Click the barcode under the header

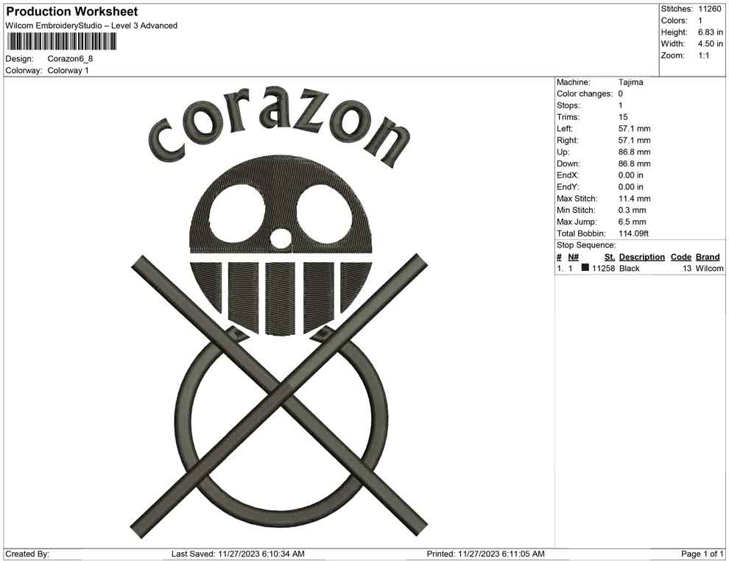tap(61, 42)
